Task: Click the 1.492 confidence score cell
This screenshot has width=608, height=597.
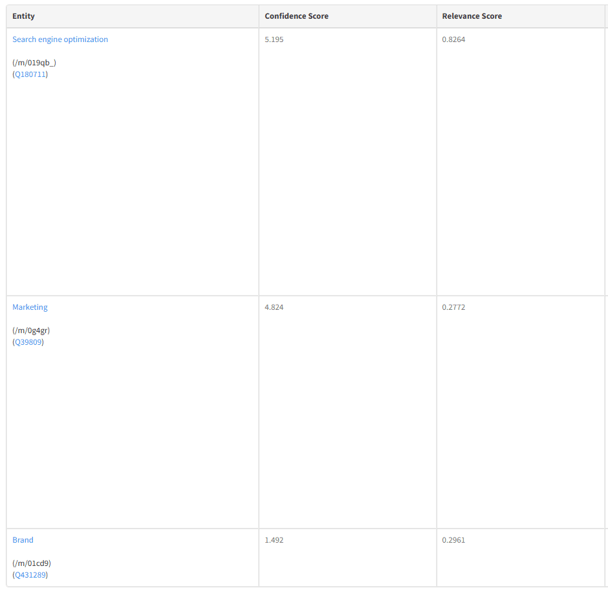Action: point(274,540)
